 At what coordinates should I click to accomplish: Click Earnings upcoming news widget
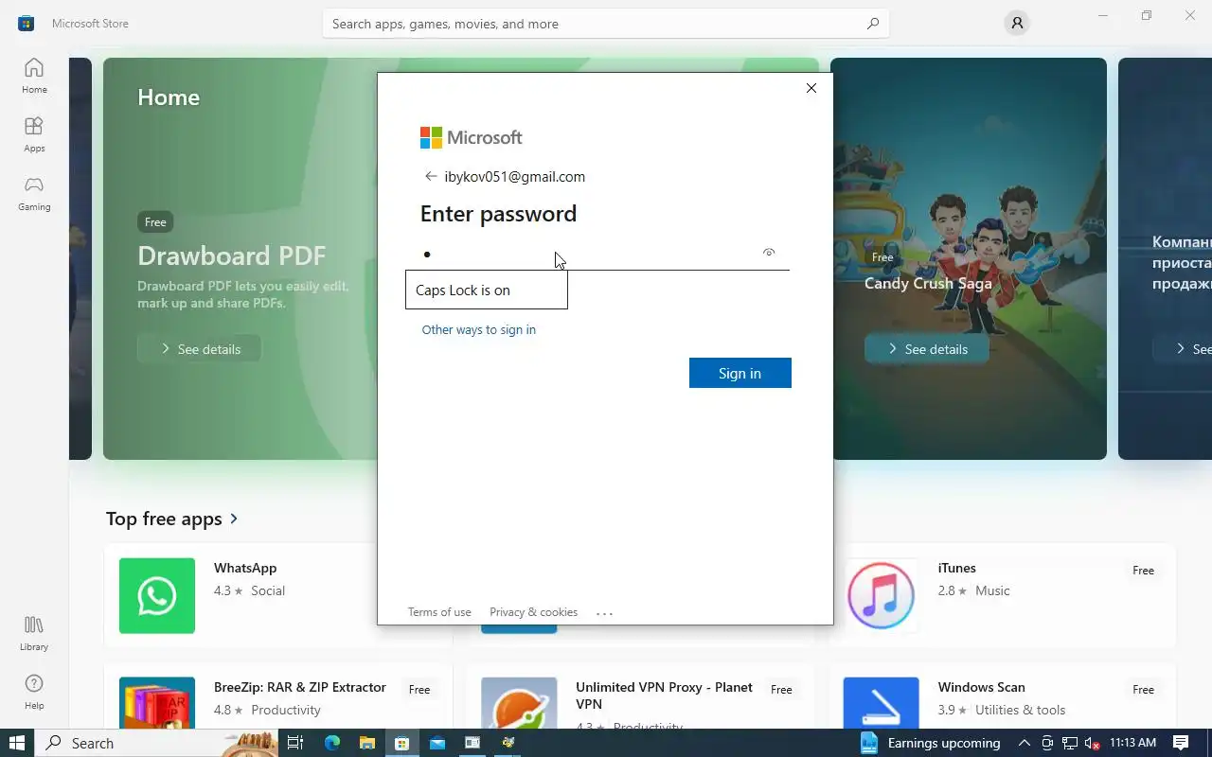(930, 743)
